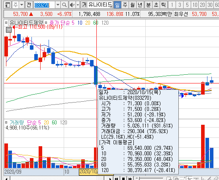
Task: Click the stop playback button below chart
Action: pos(123,178)
